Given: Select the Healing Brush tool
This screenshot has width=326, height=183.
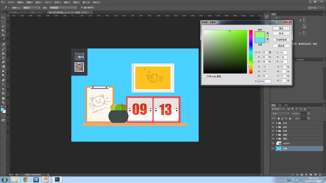Looking at the screenshot, I should point(3,44).
